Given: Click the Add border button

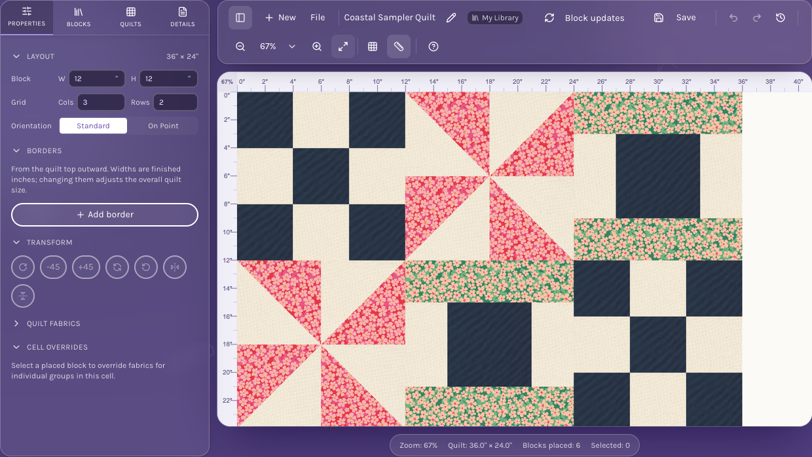Looking at the screenshot, I should (105, 215).
